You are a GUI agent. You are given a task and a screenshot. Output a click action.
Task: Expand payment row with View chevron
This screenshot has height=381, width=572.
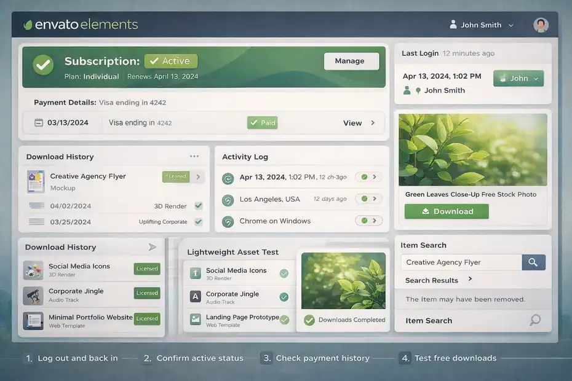[x=373, y=123]
